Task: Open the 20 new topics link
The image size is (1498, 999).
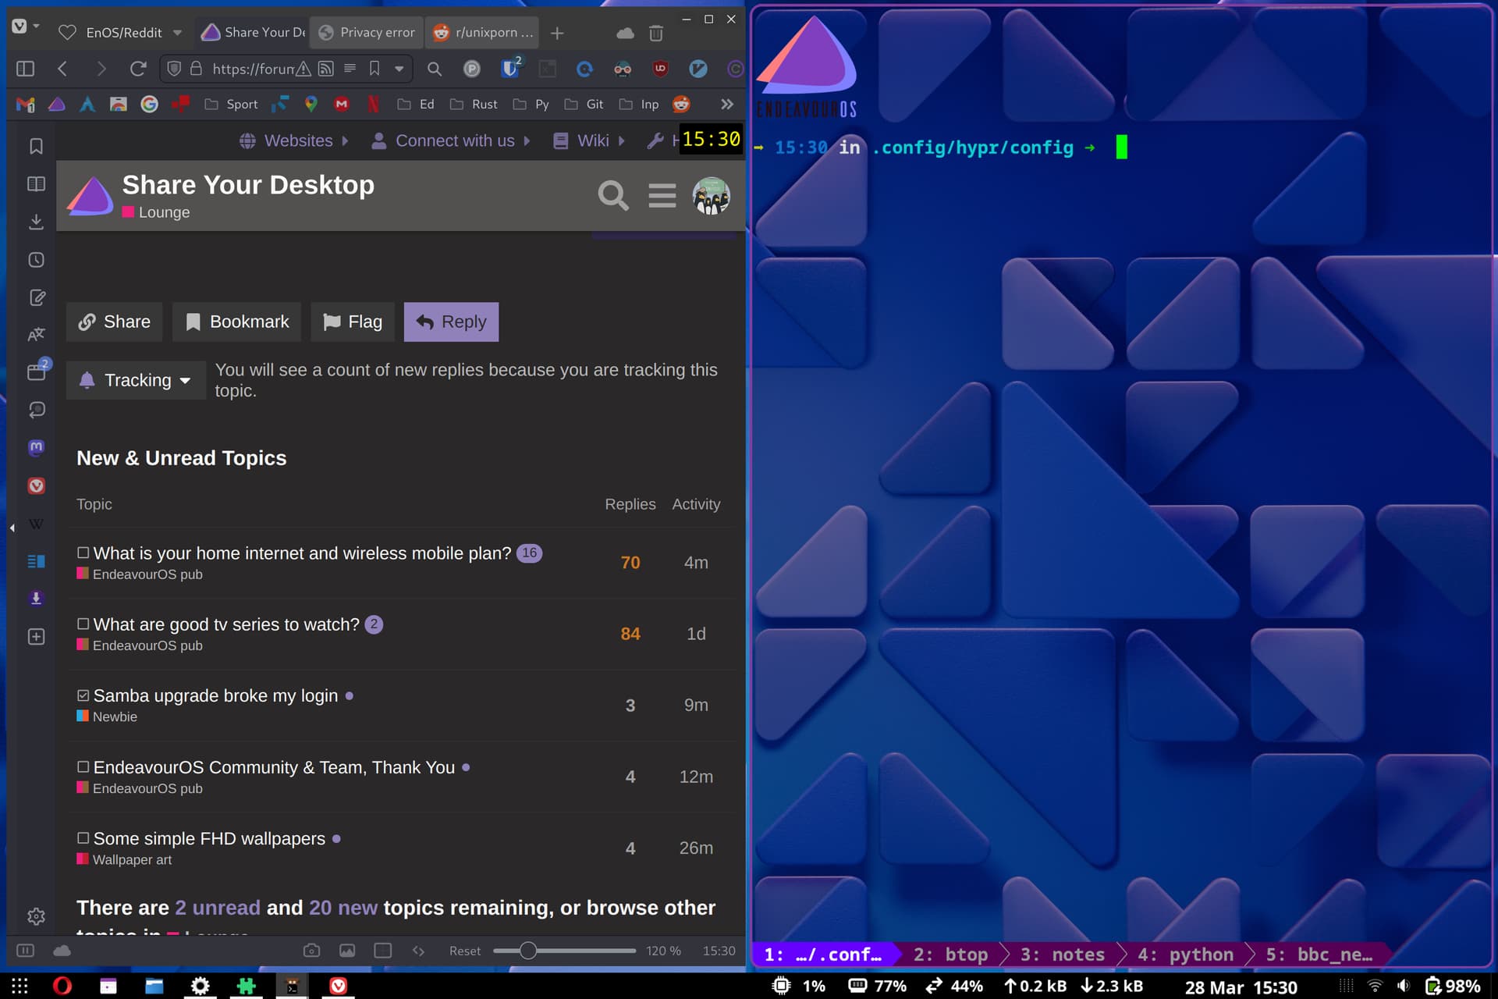Action: [343, 908]
